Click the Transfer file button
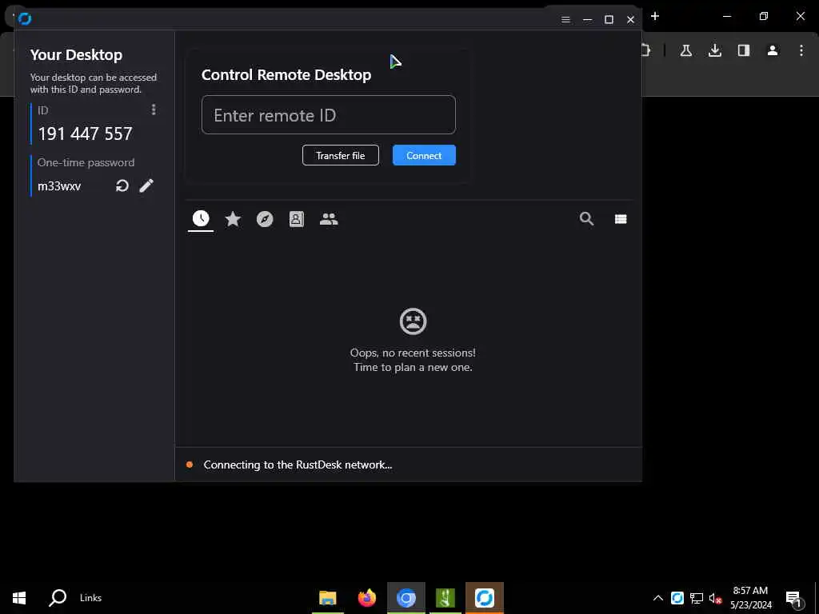The width and height of the screenshot is (819, 614). [x=341, y=156]
